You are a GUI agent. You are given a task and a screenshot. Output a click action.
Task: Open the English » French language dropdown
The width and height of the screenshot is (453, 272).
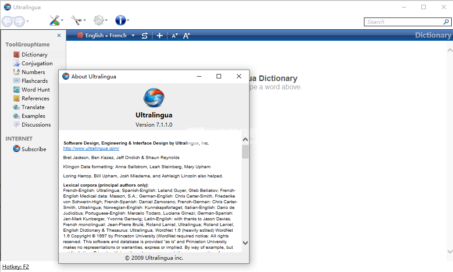[133, 35]
